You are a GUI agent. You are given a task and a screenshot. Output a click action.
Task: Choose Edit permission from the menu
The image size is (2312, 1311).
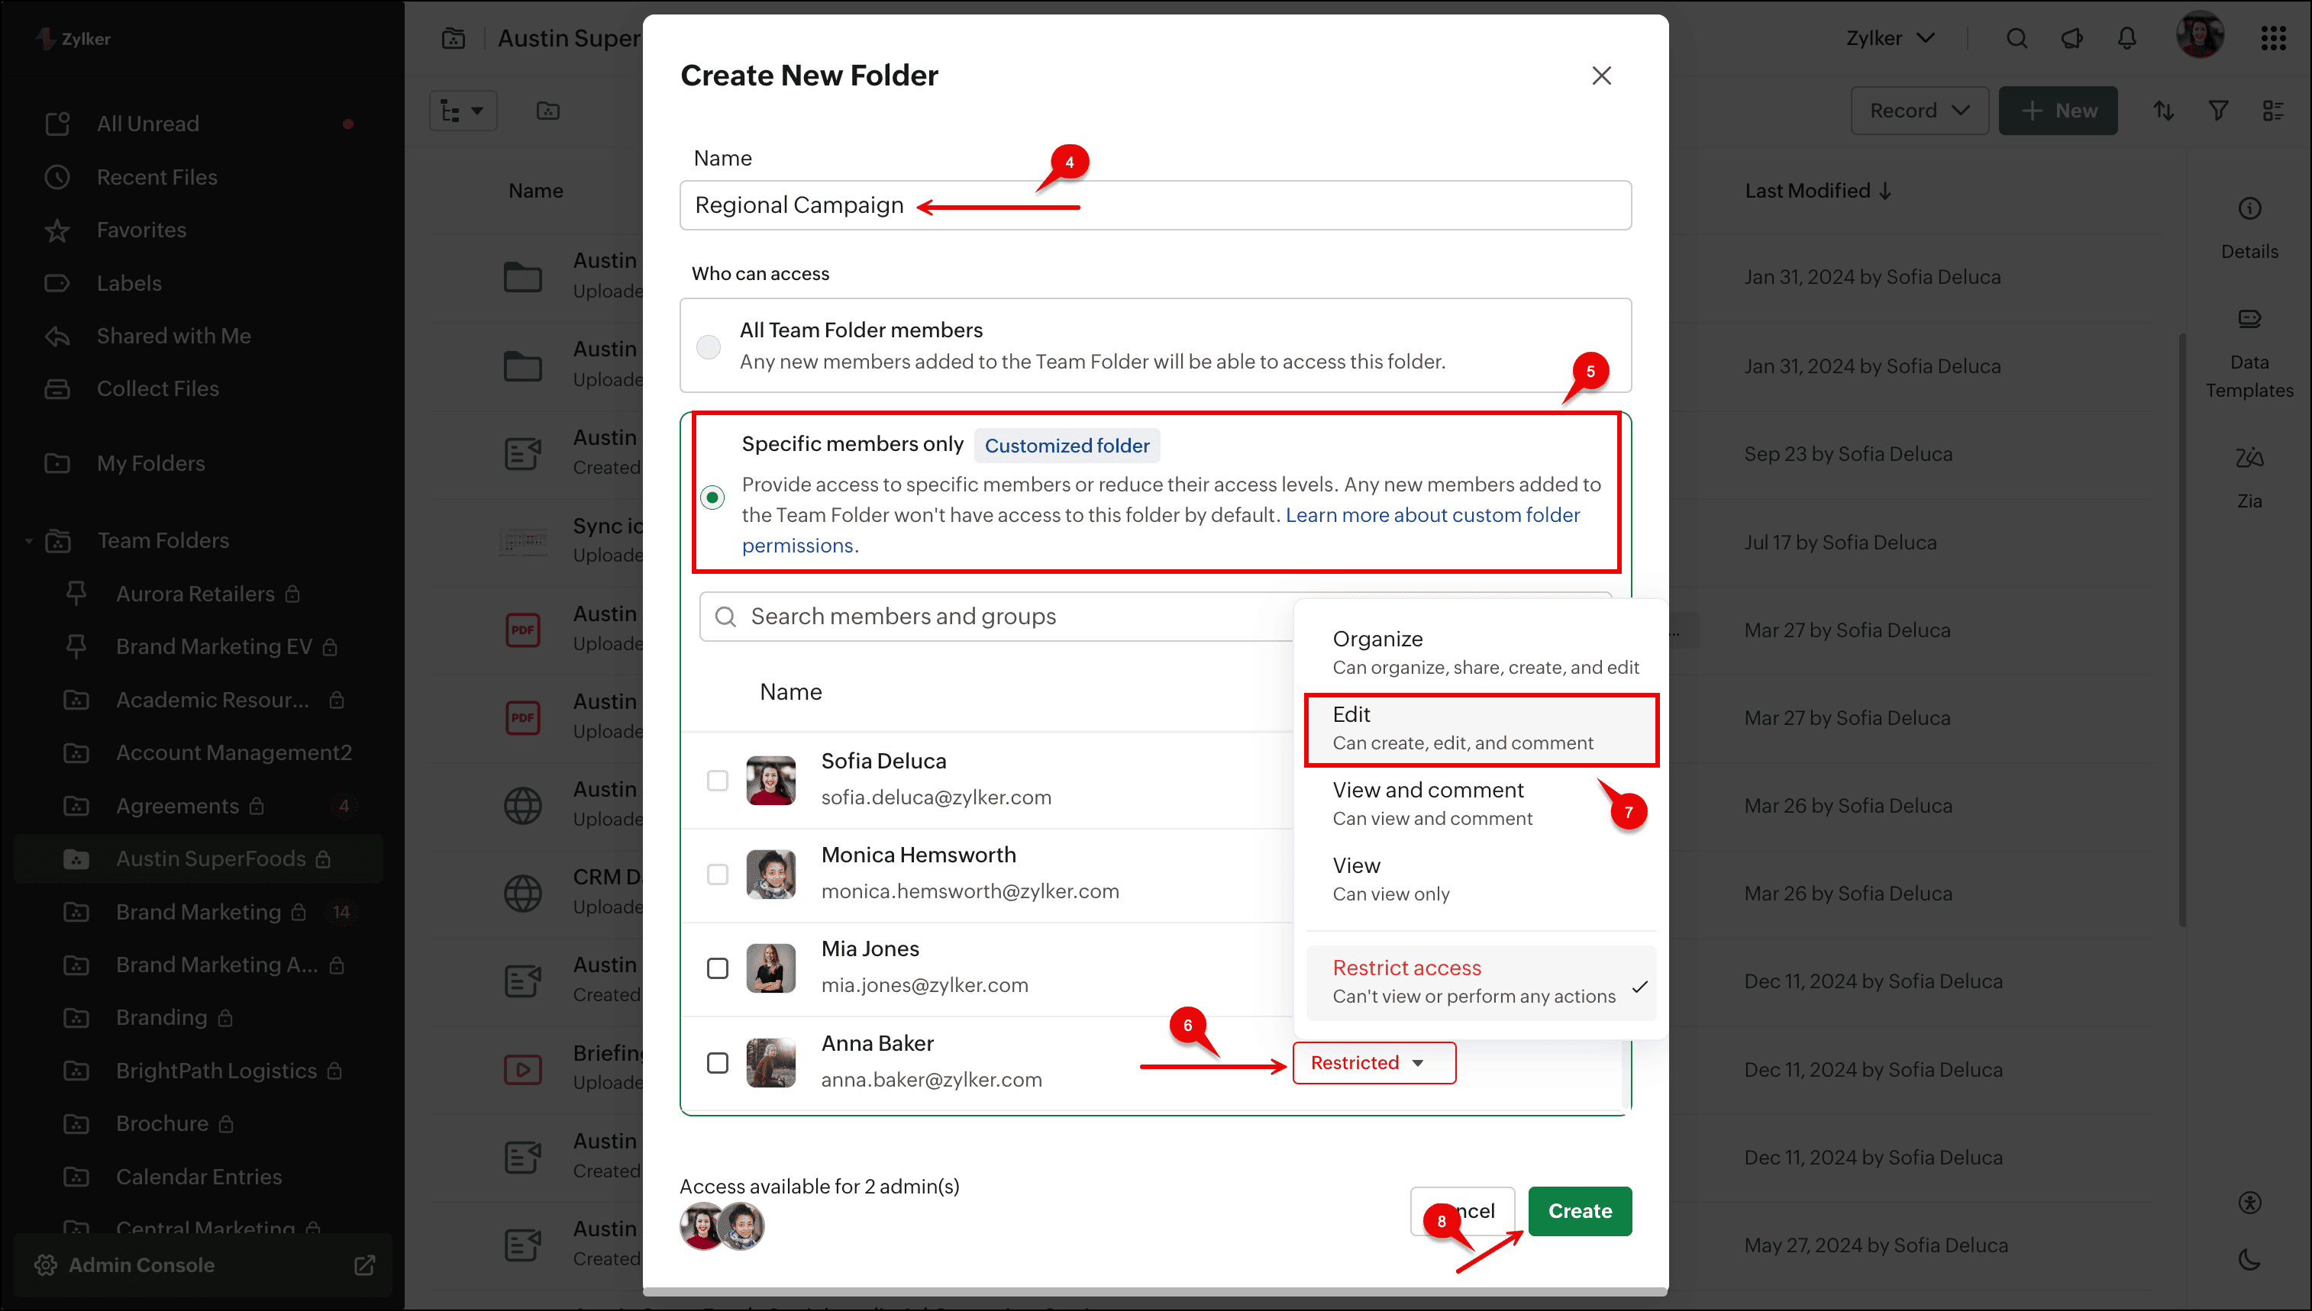point(1480,729)
